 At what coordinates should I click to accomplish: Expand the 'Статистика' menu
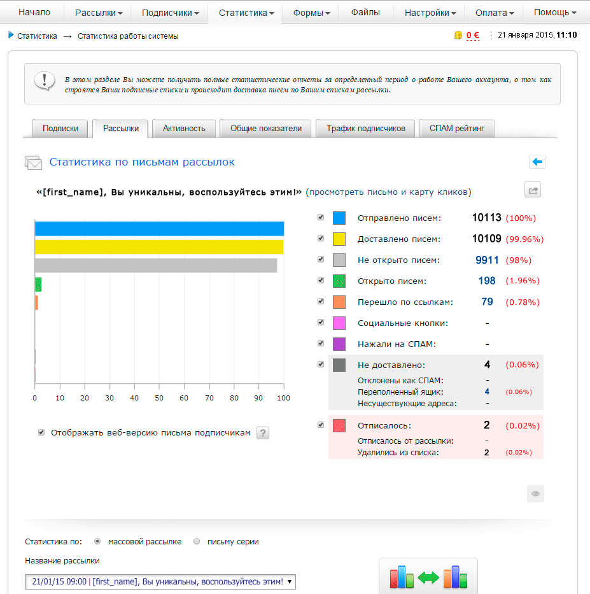(x=246, y=13)
